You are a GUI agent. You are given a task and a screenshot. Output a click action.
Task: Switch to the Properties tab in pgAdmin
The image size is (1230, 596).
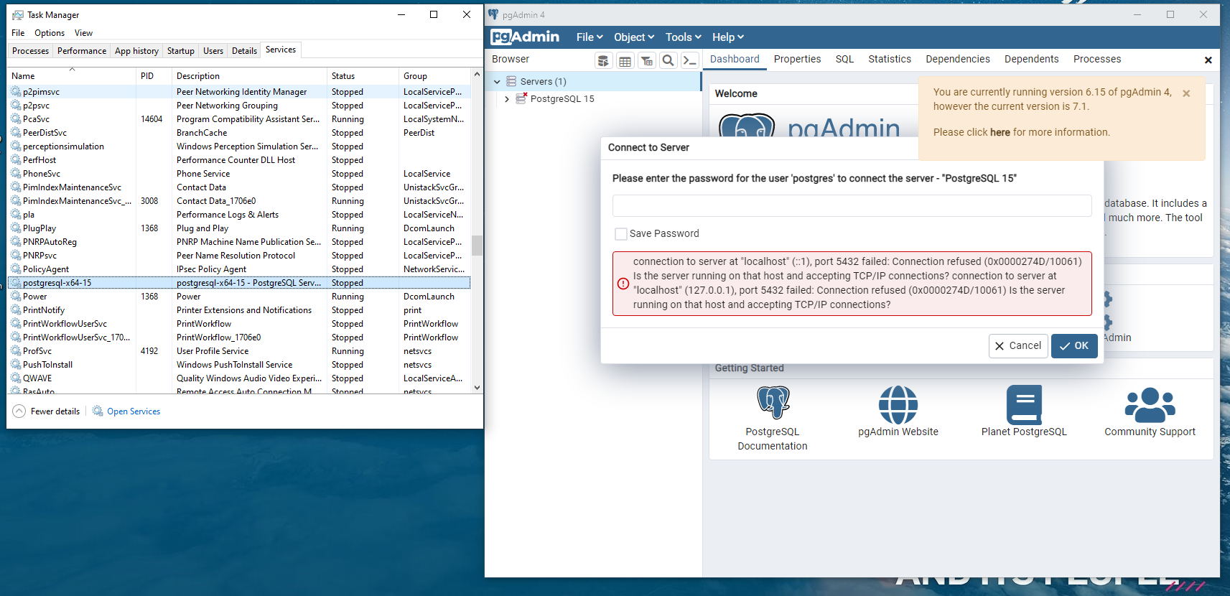pos(797,60)
